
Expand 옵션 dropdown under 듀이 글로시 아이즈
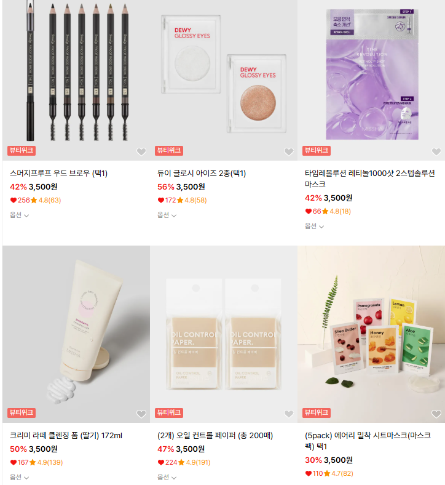167,215
